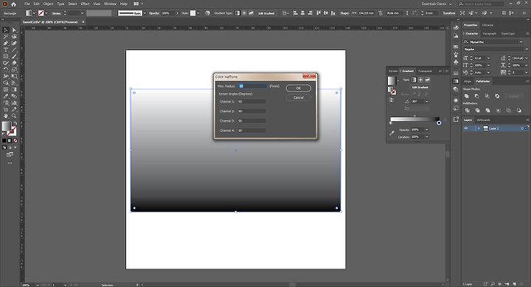Viewport: 531px width, 287px height.
Task: Toggle Layer 1 visibility eye
Action: coord(466,128)
